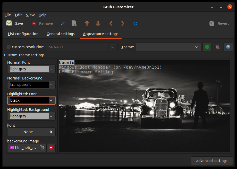Image resolution: width=237 pixels, height=169 pixels.
Task: Open theme help question mark icon
Action: point(228,47)
